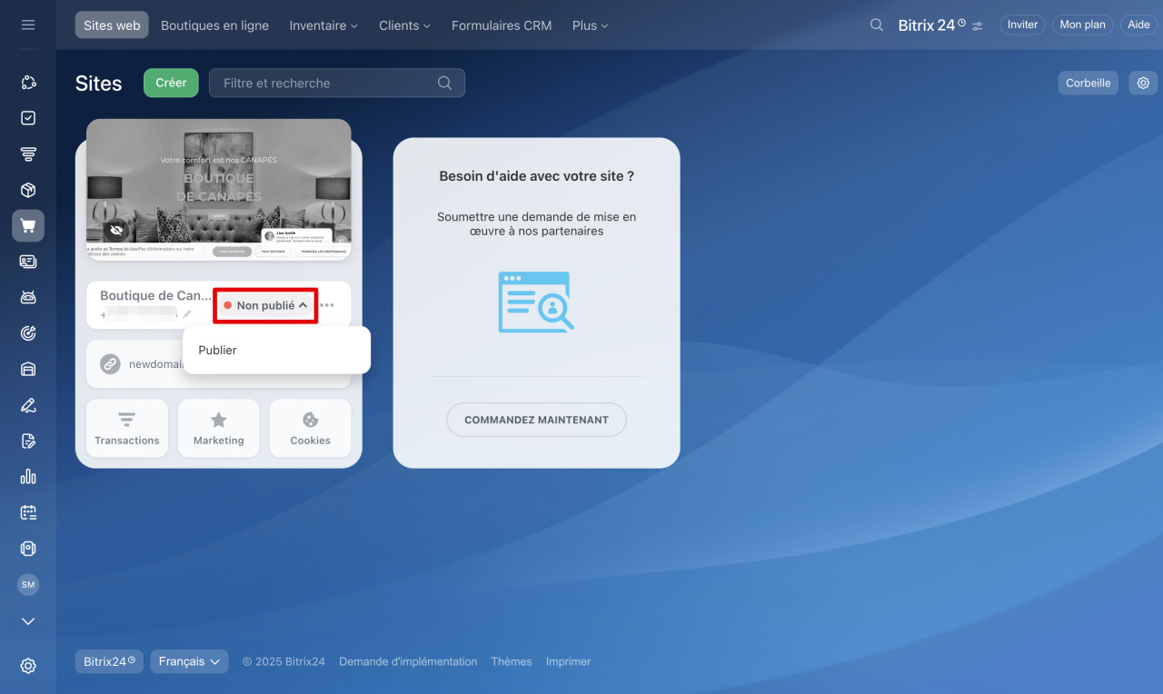
Task: Expand the Clients menu
Action: coord(404,25)
